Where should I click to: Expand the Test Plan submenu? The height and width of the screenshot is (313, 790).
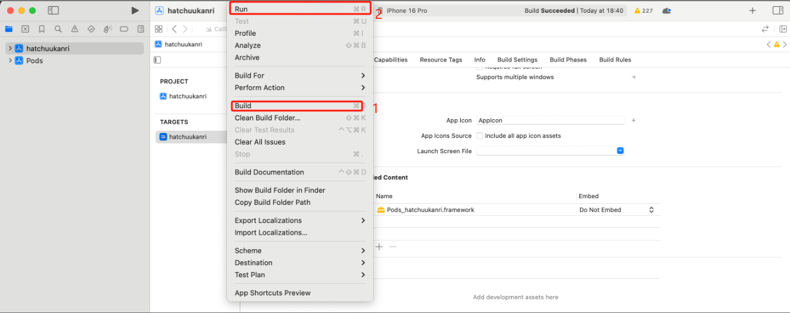coord(301,275)
